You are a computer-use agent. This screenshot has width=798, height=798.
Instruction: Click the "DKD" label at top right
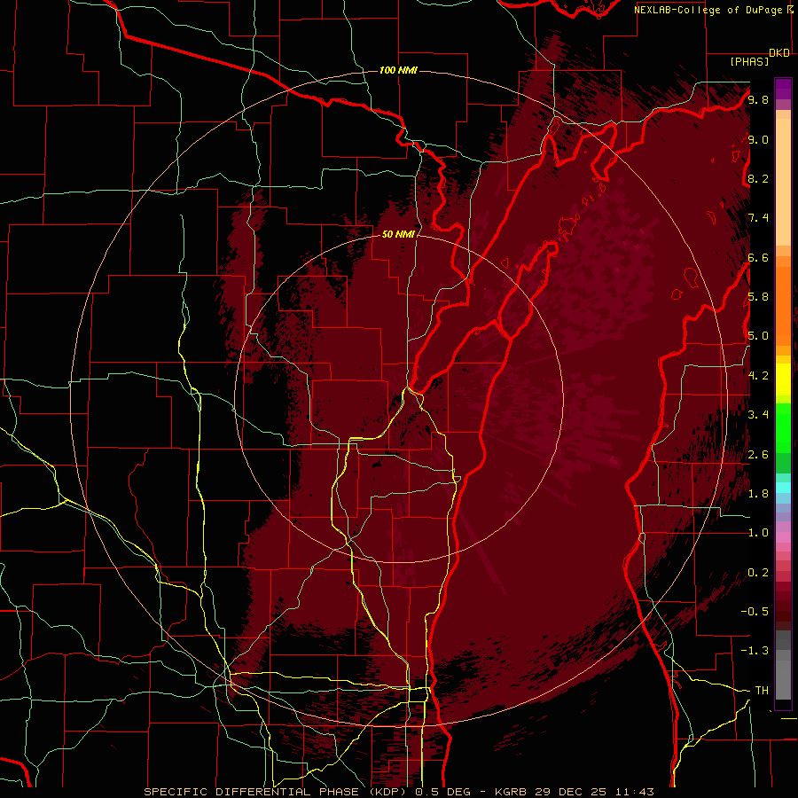(x=779, y=53)
